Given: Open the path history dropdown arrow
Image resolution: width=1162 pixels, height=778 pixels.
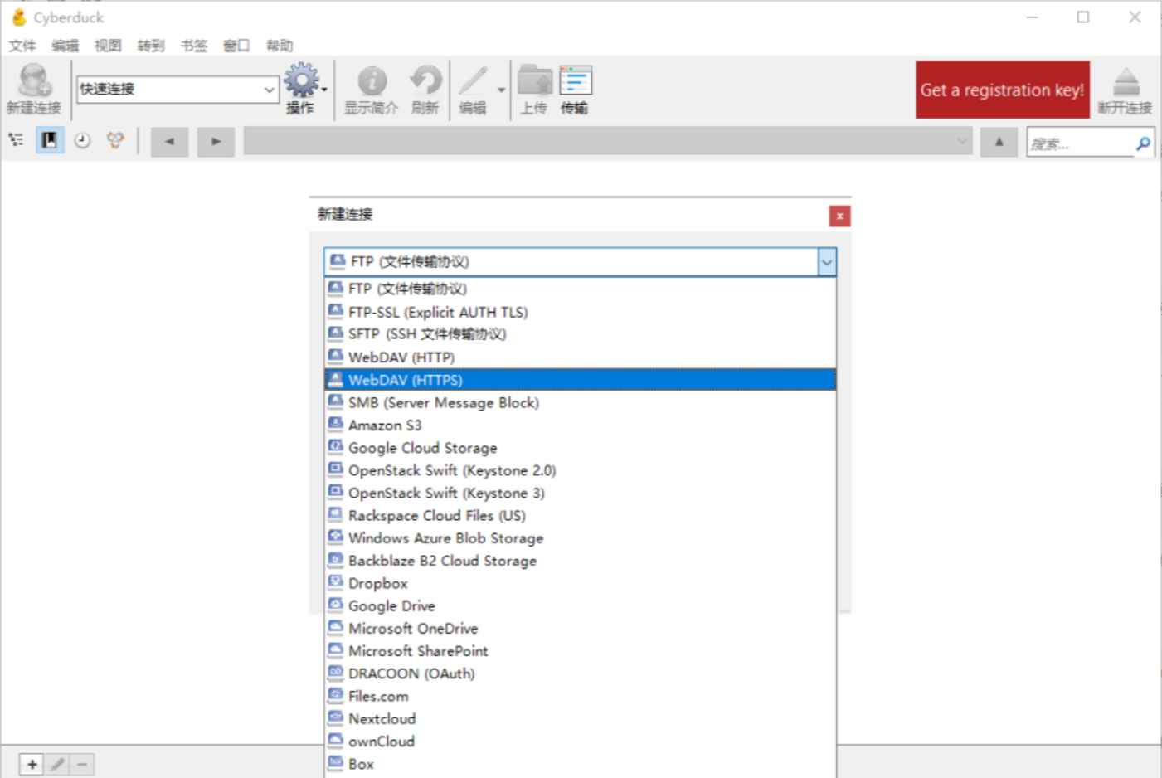Looking at the screenshot, I should [x=960, y=141].
